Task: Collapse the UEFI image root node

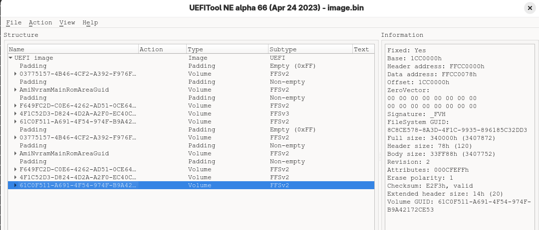Action: point(11,58)
